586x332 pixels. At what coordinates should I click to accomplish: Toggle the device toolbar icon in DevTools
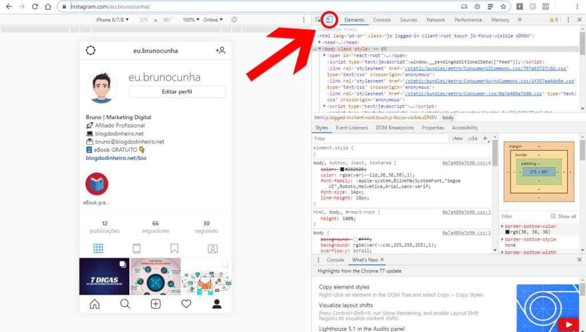click(329, 20)
